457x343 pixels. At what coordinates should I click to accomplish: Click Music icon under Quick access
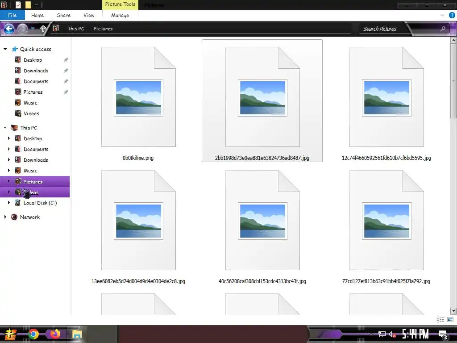click(x=18, y=103)
